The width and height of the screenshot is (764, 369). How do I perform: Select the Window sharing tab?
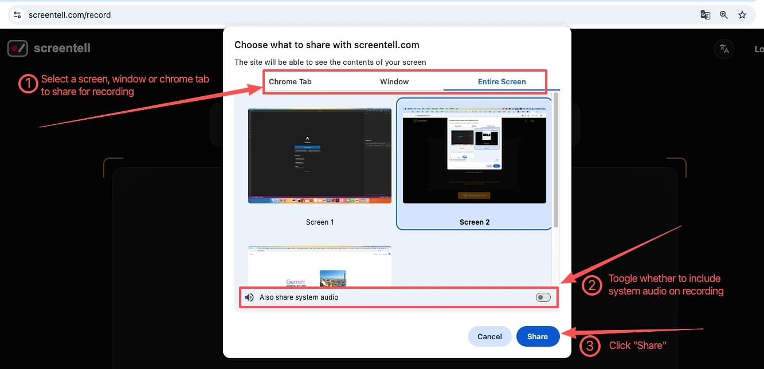click(x=394, y=81)
